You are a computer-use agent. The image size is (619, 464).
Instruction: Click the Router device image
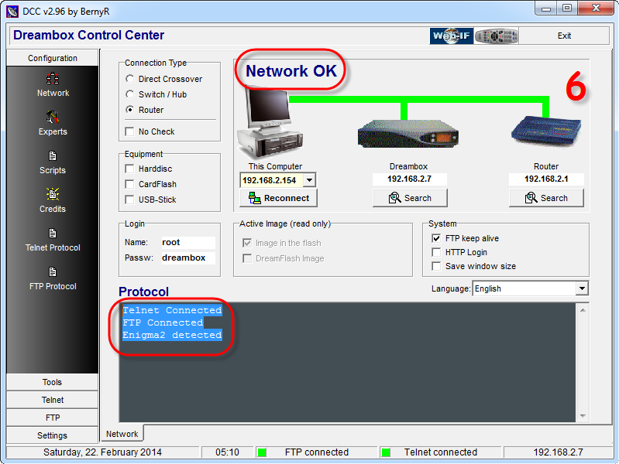pyautogui.click(x=546, y=131)
